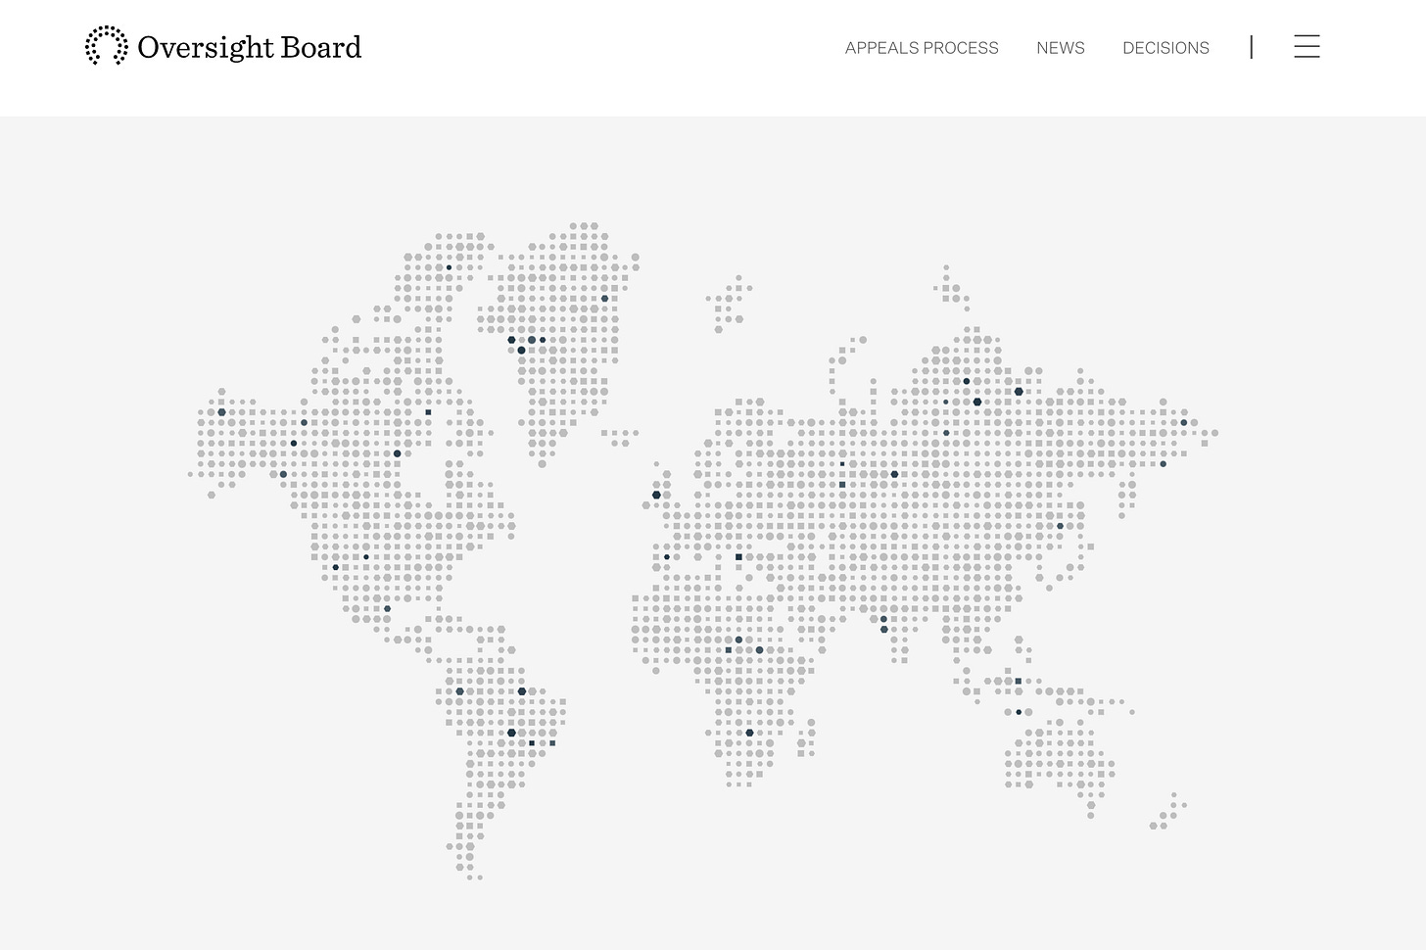This screenshot has height=950, width=1426.
Task: Open the hamburger menu
Action: coord(1307,47)
